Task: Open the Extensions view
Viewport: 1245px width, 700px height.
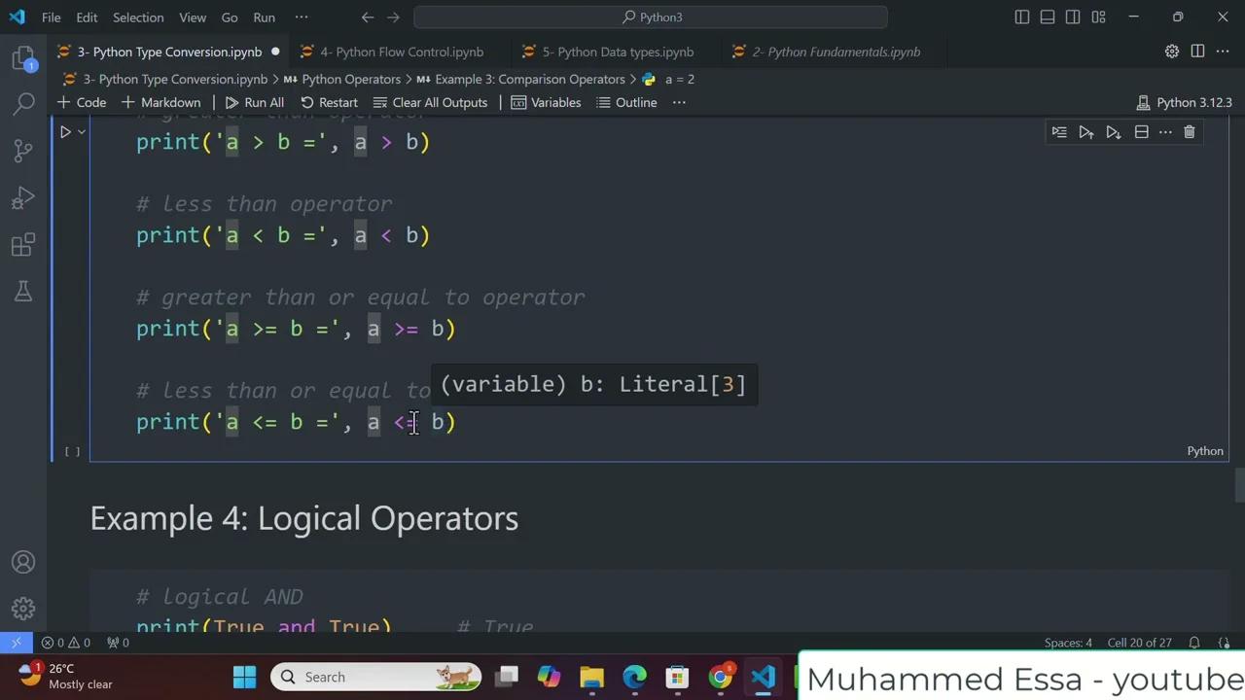Action: tap(23, 245)
